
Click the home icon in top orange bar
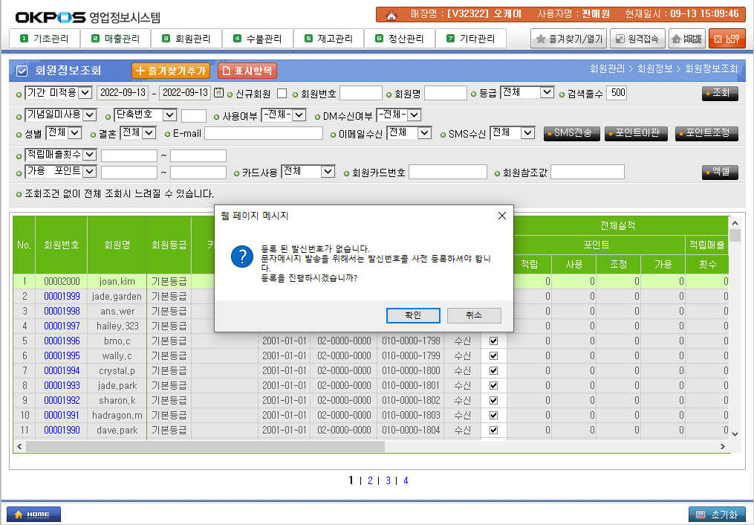pos(391,14)
